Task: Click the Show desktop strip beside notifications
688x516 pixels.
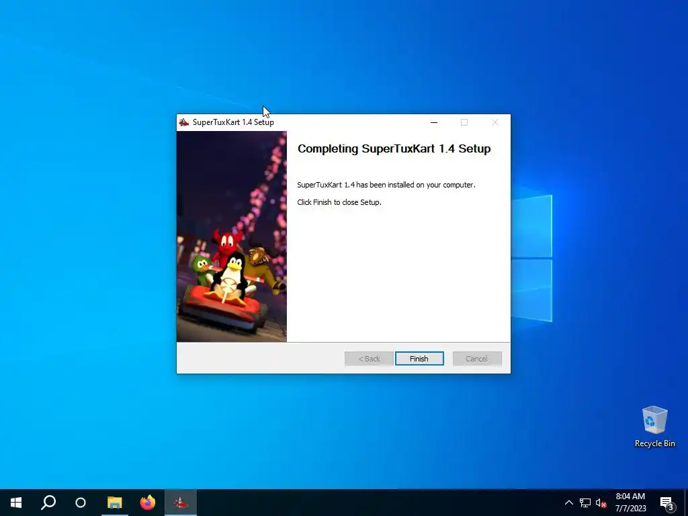Action: (686, 503)
